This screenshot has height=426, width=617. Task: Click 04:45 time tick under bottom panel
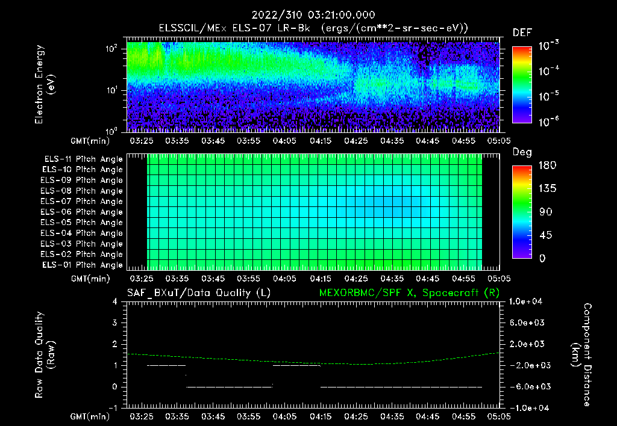point(428,416)
